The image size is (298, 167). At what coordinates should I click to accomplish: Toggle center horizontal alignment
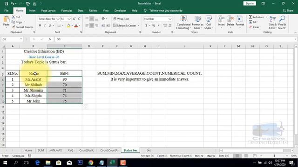92,26
